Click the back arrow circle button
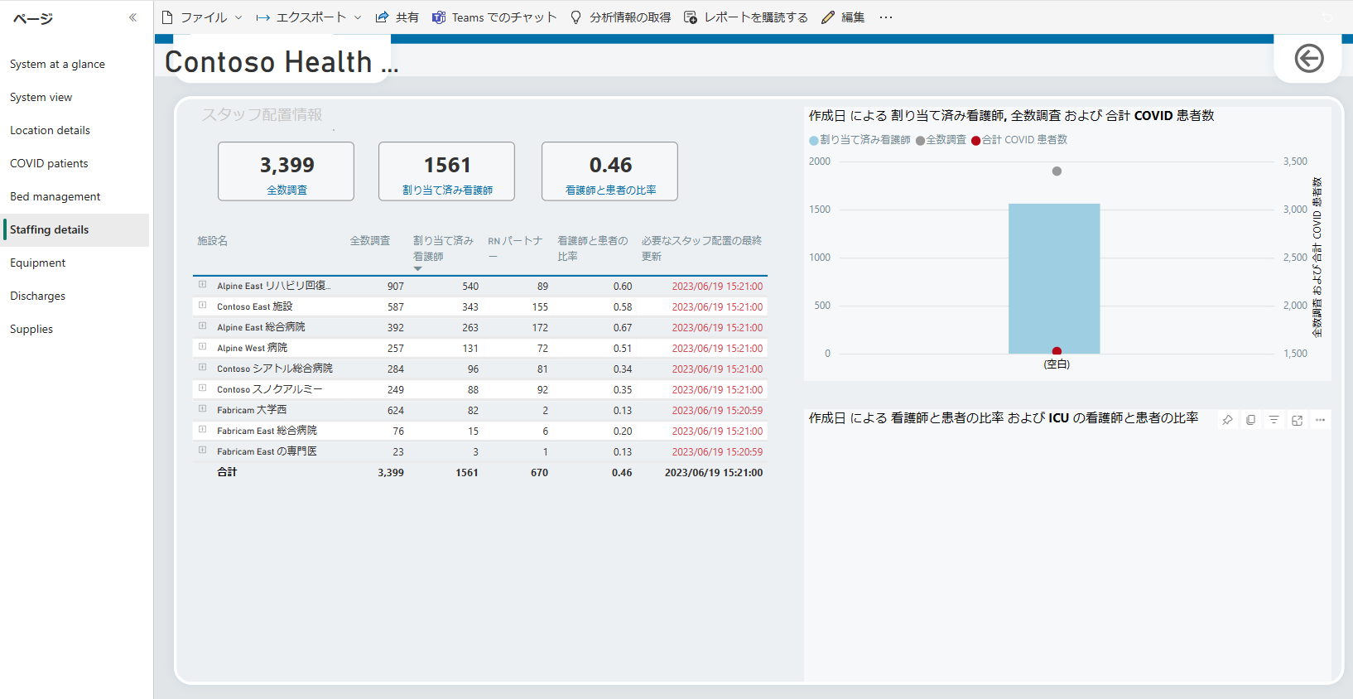The width and height of the screenshot is (1353, 699). (1309, 58)
